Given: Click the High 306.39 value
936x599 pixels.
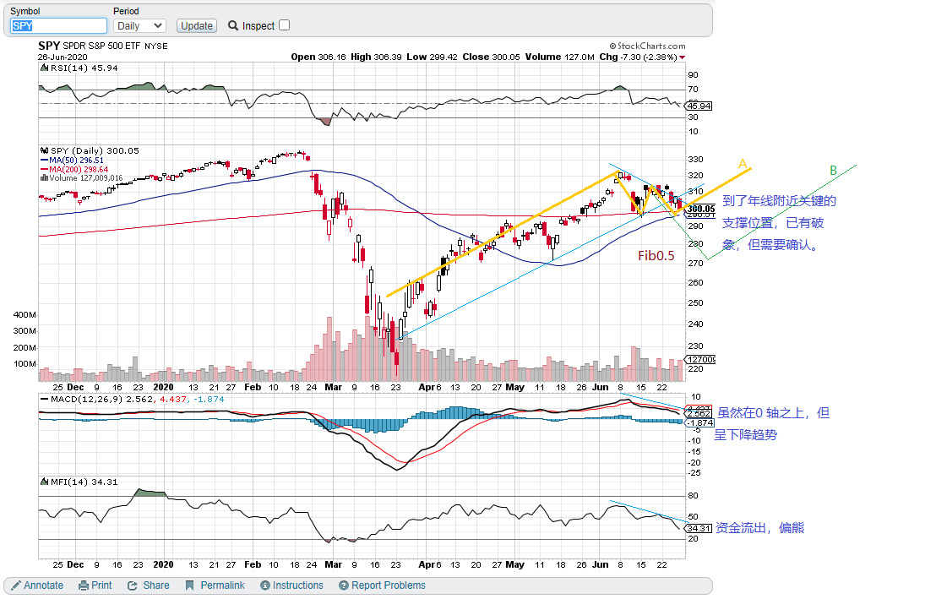Looking at the screenshot, I should [376, 57].
